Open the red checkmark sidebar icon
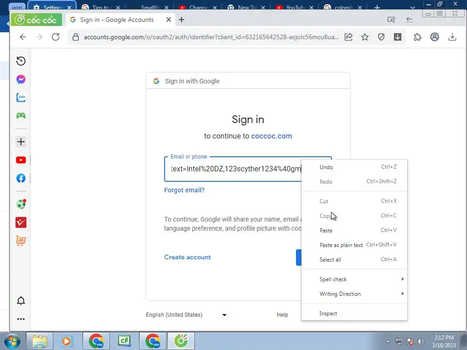Screen dimensions: 467x350 click(x=21, y=222)
